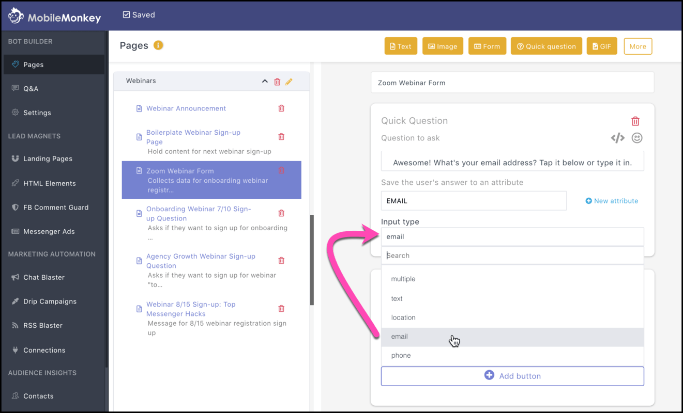Click the page name field Zoom Webinar Form
683x413 pixels.
click(x=512, y=83)
